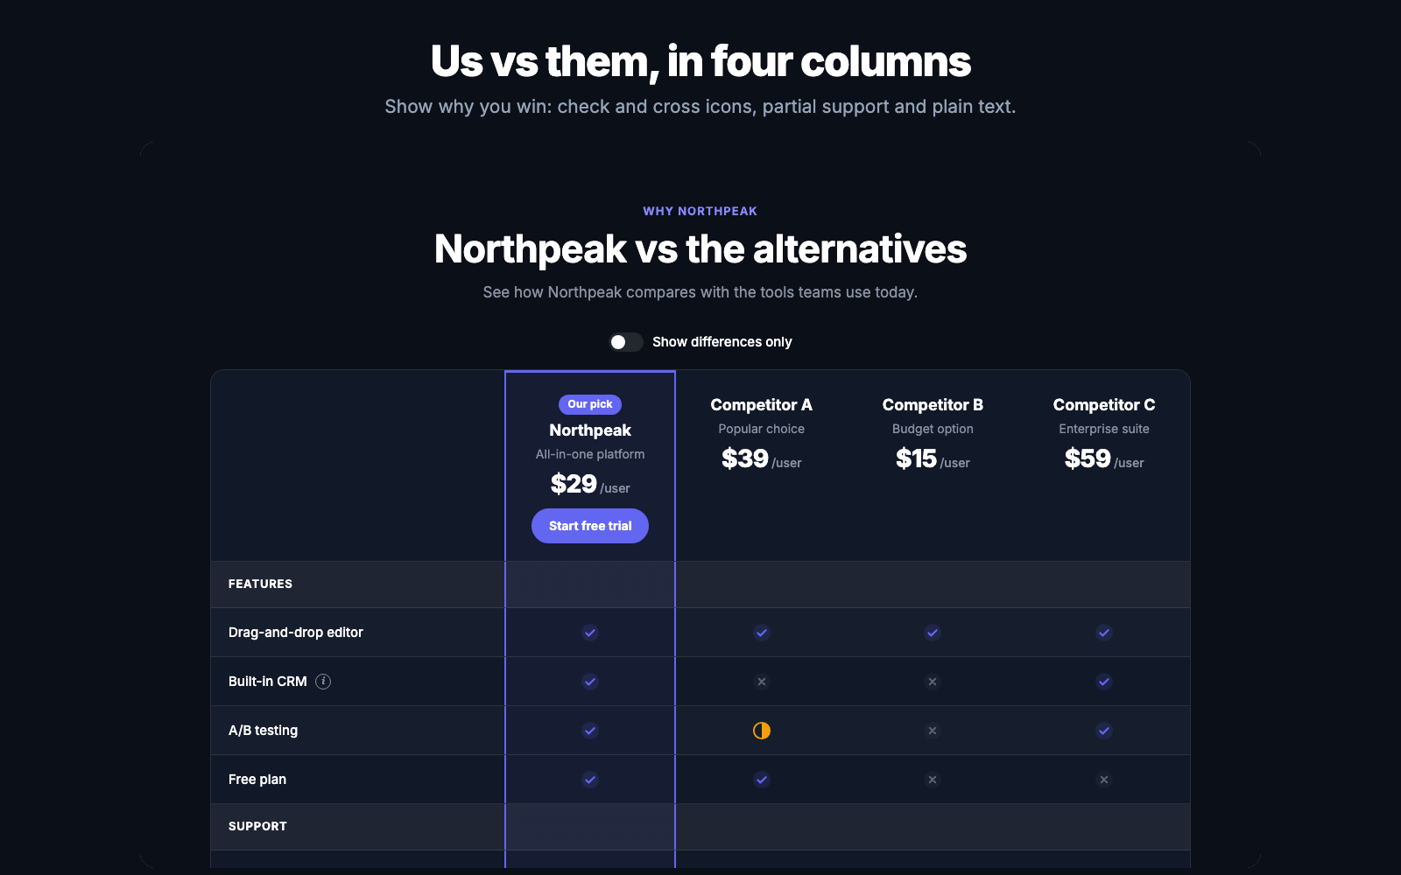Click Competitor A's Built-in CRM cross icon

[x=762, y=682]
